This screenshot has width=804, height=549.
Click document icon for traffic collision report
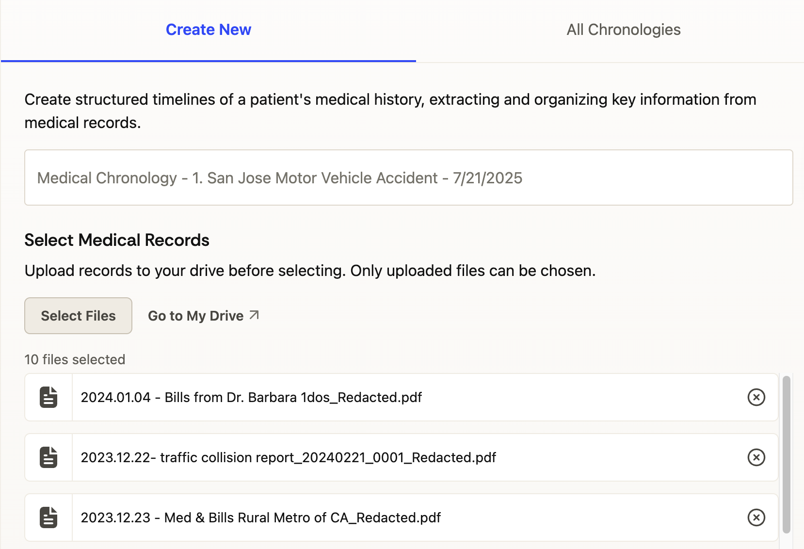click(48, 457)
